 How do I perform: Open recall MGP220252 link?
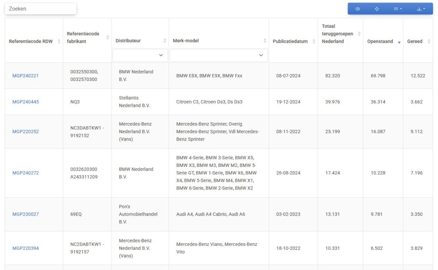pyautogui.click(x=25, y=132)
